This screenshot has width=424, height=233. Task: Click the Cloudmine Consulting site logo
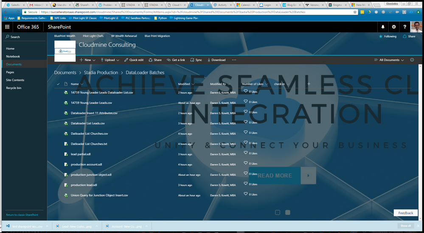point(65,51)
